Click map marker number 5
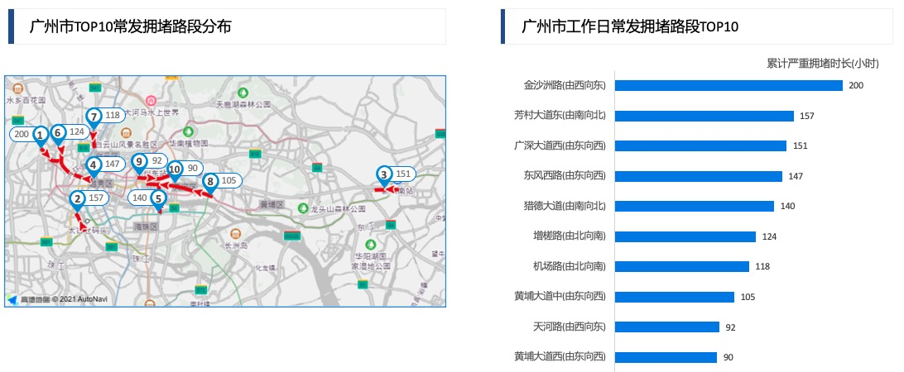The width and height of the screenshot is (904, 372). tap(158, 198)
